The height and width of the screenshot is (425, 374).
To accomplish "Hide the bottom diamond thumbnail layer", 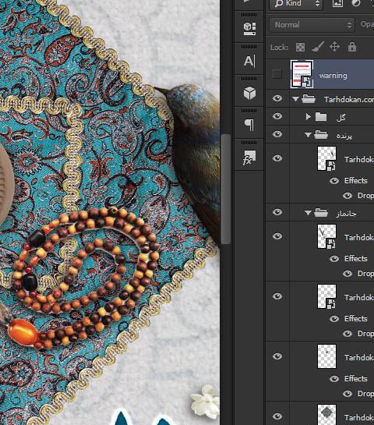I will pyautogui.click(x=277, y=416).
